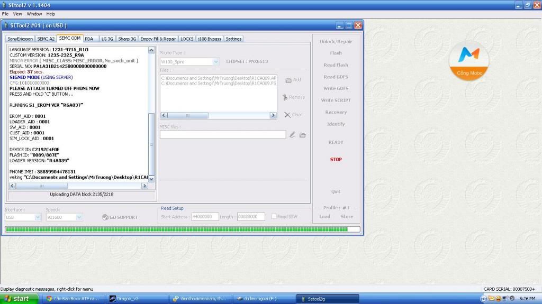Open the Window menu
542x304 pixels.
[34, 14]
